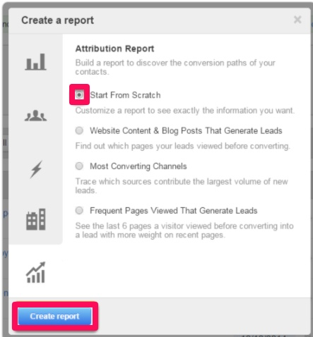Choose Website Content & Blog Posts radio option
The height and width of the screenshot is (337, 313).
point(79,130)
